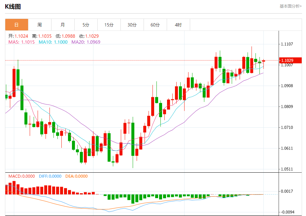Viewport: 306px width, 216px height.
Task: Click the MACD:0.0000 indicator label
Action: (22, 176)
